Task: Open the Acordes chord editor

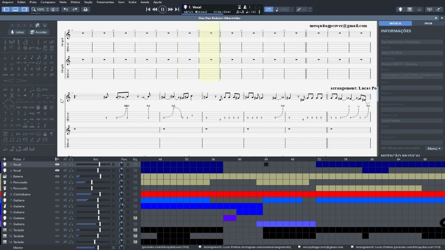Action: [39, 32]
